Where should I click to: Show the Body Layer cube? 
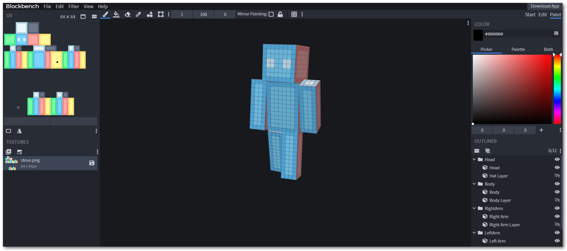557,200
